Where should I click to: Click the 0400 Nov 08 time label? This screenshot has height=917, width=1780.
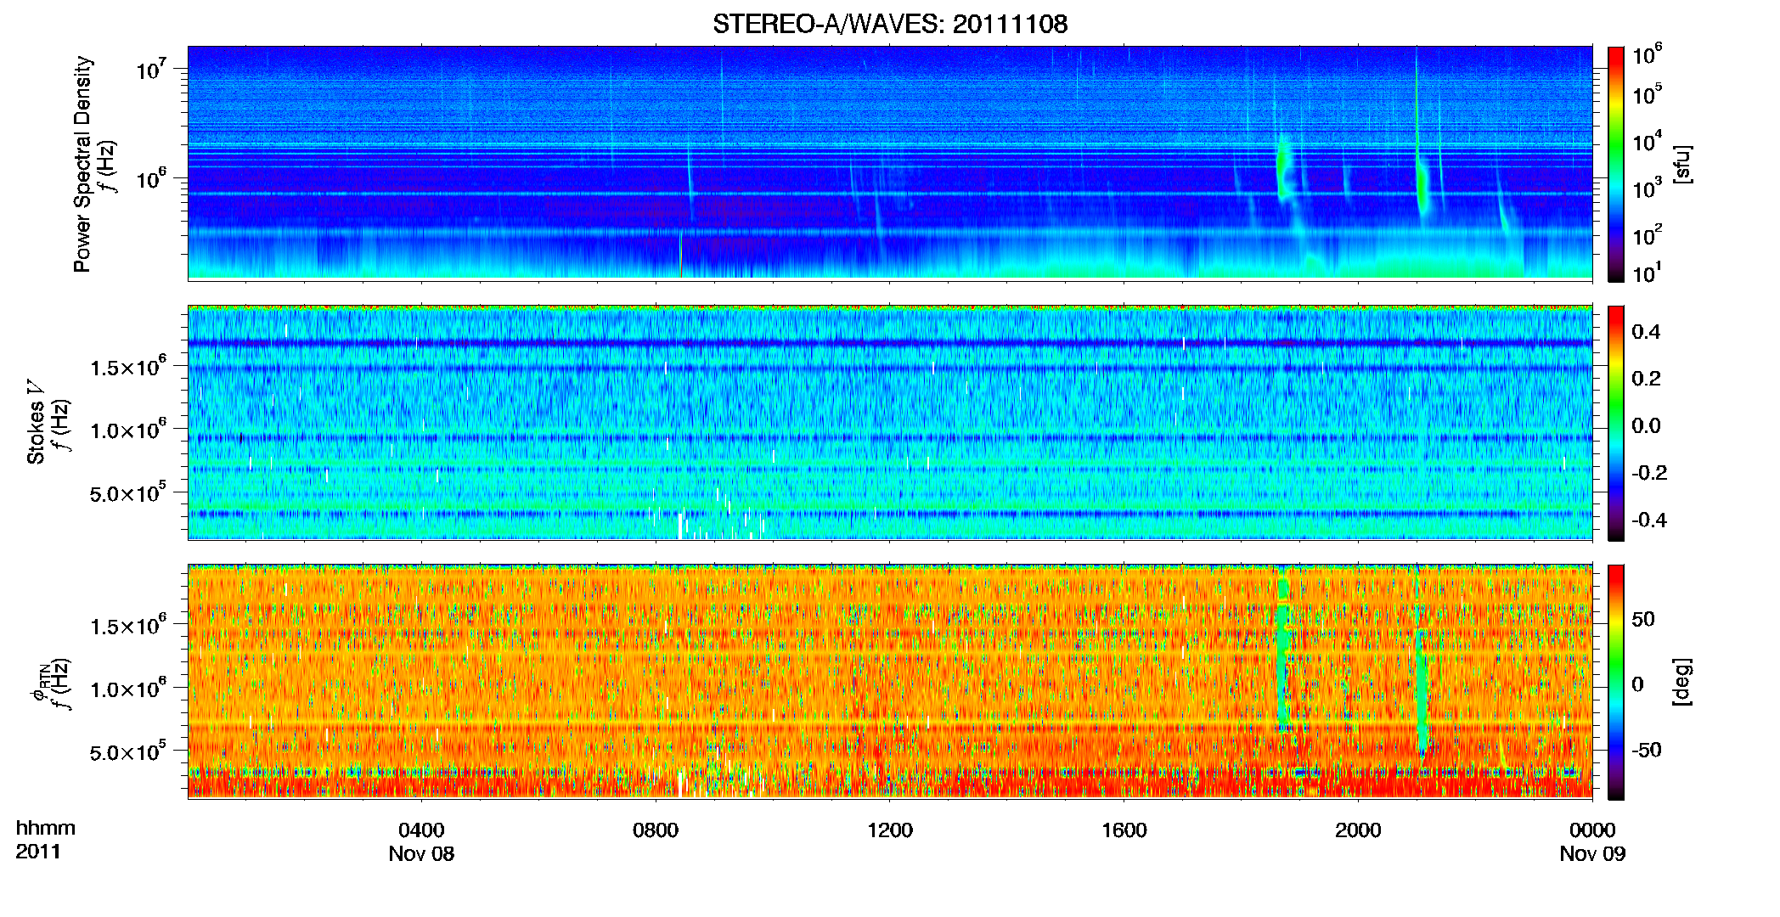421,841
